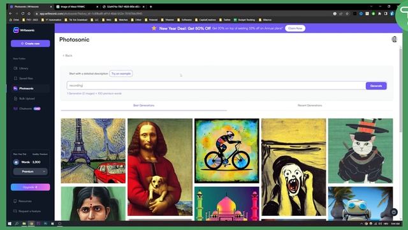Switch to the Best Generations tab

click(x=143, y=105)
